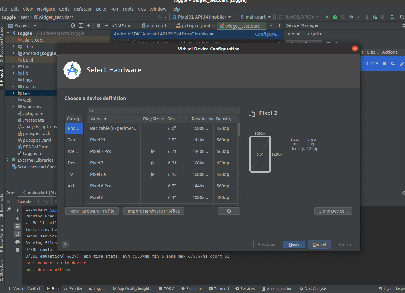Expand the windows folder

(x=13, y=106)
